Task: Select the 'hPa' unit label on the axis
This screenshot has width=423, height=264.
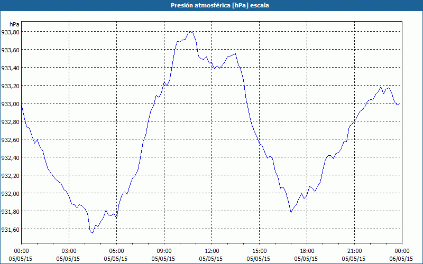Action: [14, 24]
